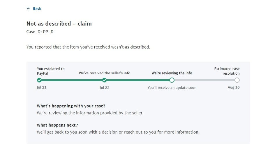
Task: Click the 'You escalated to PayPal' step label
Action: (x=51, y=71)
